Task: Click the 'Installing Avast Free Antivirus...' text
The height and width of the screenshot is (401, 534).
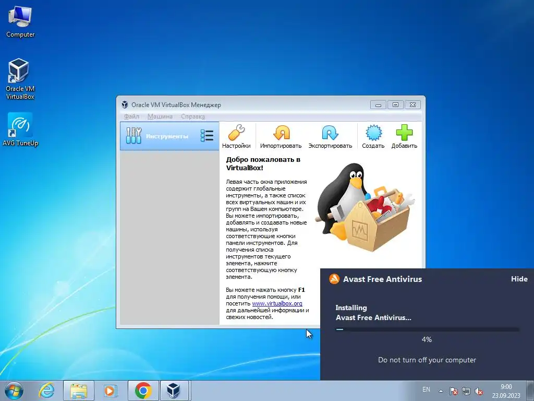Action: 373,312
